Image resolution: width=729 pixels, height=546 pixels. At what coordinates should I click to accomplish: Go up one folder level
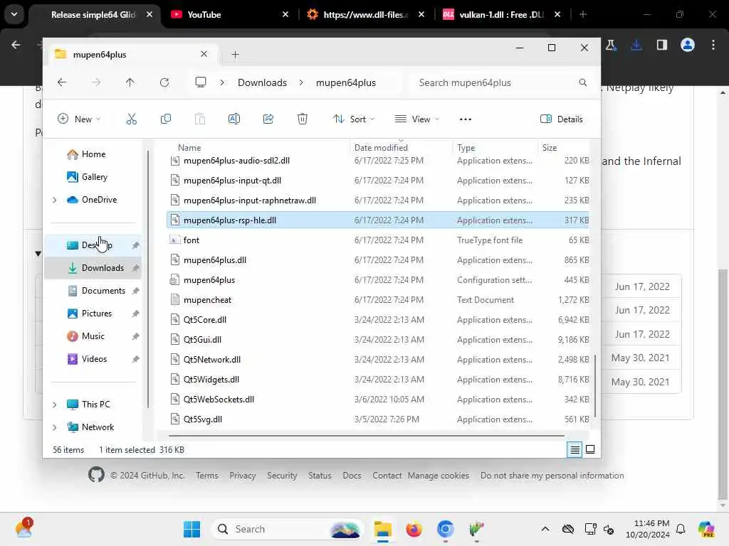coord(130,82)
